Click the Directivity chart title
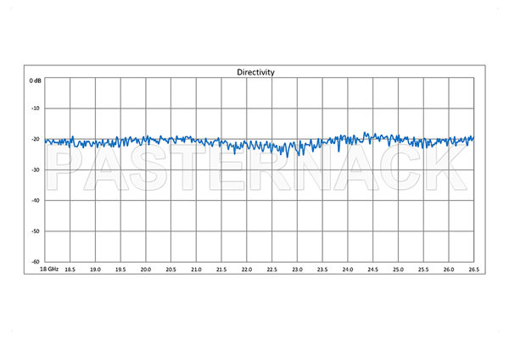 click(x=255, y=73)
